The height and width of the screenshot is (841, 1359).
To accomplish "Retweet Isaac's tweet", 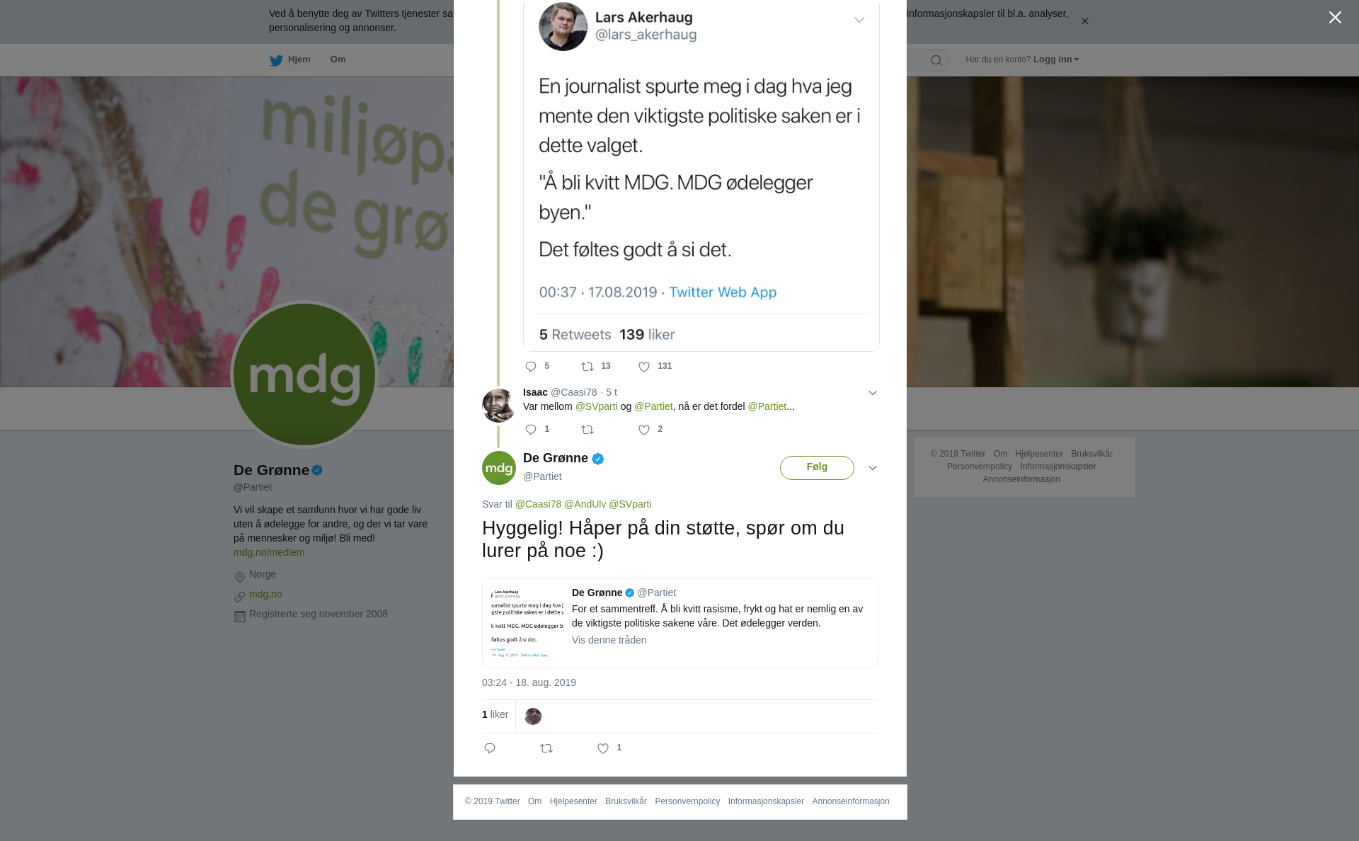I will click(587, 430).
